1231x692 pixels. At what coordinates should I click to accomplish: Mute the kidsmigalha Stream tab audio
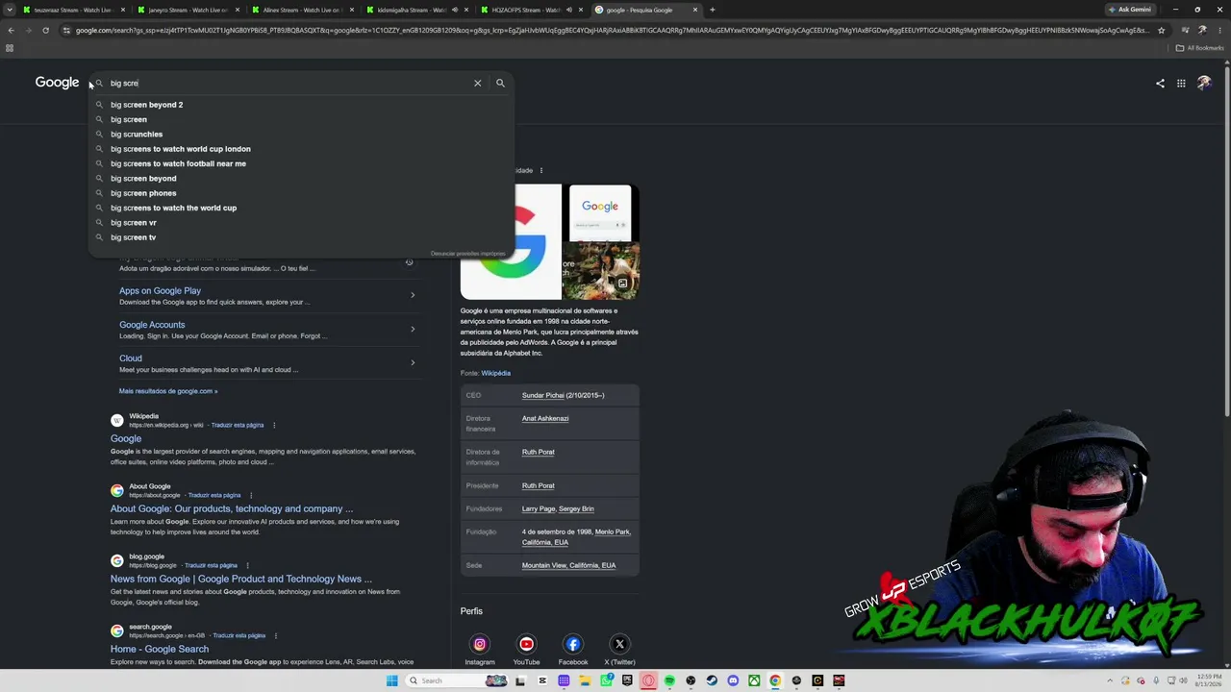pyautogui.click(x=456, y=10)
